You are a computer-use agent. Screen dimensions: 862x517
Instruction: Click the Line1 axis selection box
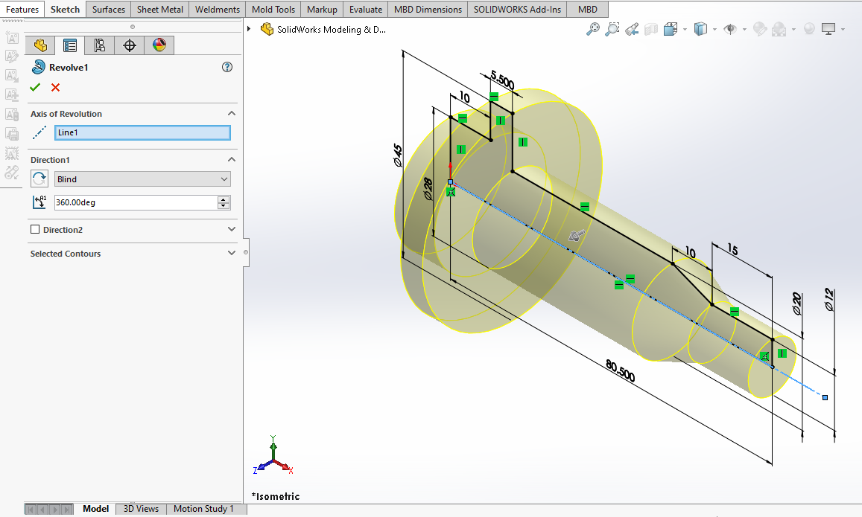tap(142, 132)
